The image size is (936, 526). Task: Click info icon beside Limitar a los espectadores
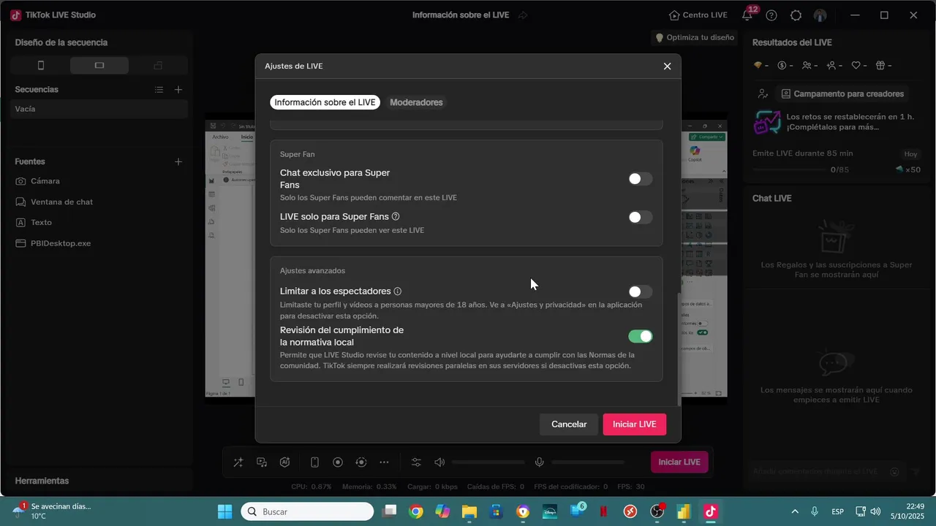tap(398, 291)
